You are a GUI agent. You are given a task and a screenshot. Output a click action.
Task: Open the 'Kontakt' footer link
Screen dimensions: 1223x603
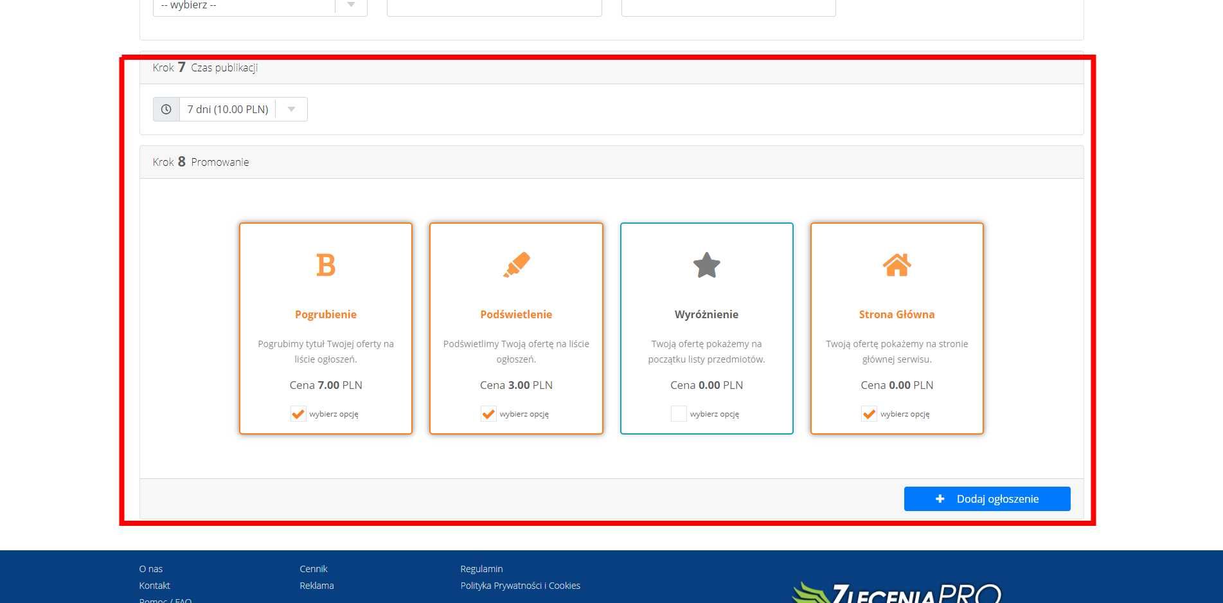coord(154,586)
